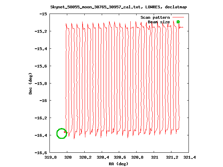The image size is (223, 167).
Task: Click the y-axis tick label -16
Action: 43,101
